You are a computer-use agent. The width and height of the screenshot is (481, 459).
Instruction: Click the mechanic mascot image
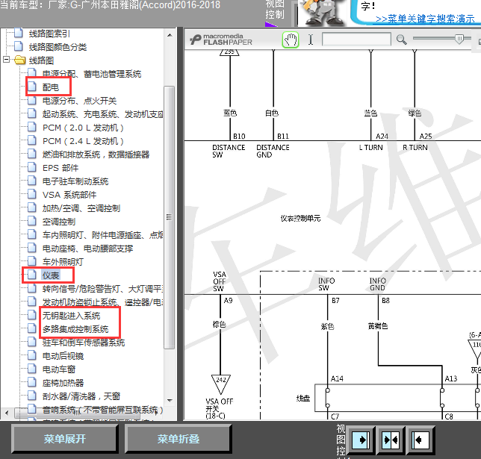tap(322, 12)
